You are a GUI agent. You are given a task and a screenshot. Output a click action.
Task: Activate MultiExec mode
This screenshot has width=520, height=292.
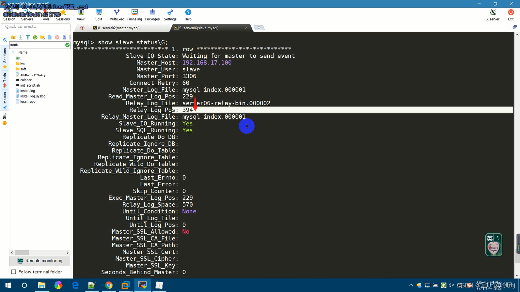click(117, 15)
